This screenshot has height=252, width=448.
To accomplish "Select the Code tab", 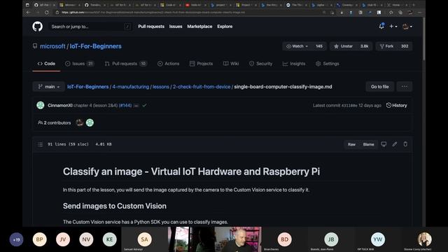I will pos(46,64).
